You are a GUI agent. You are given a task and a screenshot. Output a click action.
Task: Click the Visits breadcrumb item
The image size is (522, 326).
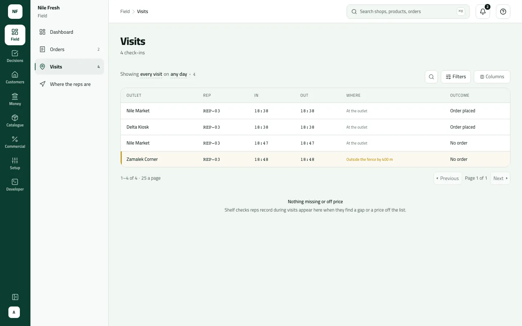[142, 12]
